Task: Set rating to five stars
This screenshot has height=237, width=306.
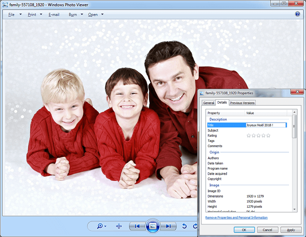Action: 268,135
